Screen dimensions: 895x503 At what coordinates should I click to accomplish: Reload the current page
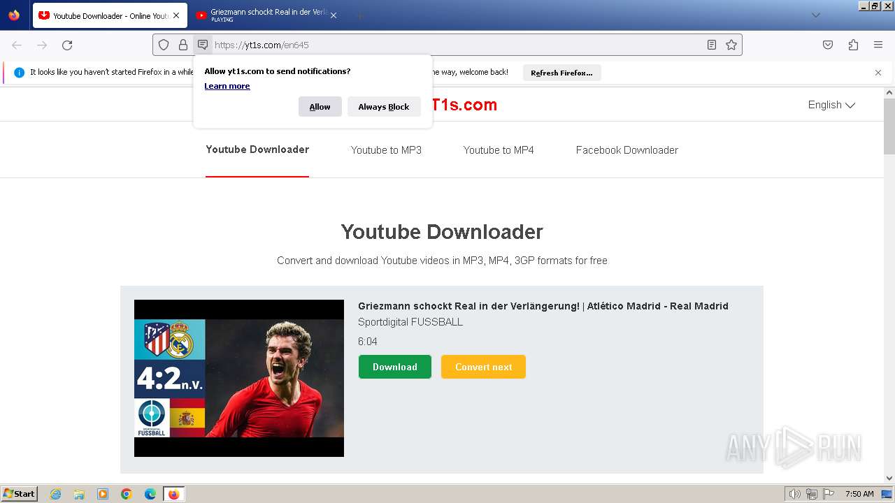click(x=67, y=45)
